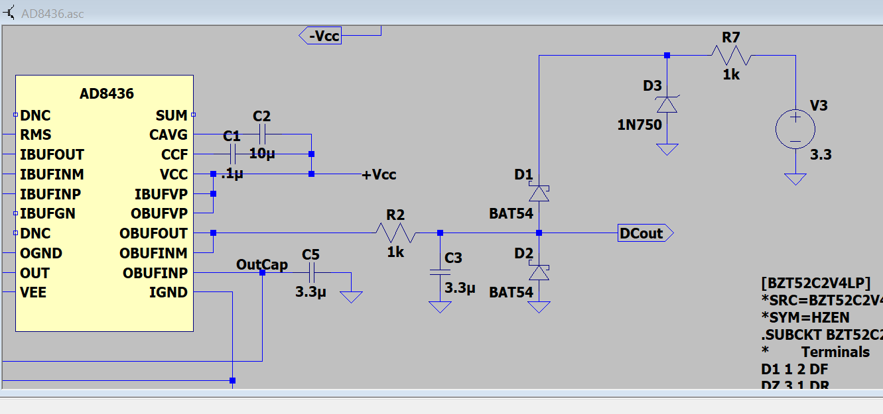Click the R7 reference designator
The height and width of the screenshot is (414, 883).
[731, 38]
